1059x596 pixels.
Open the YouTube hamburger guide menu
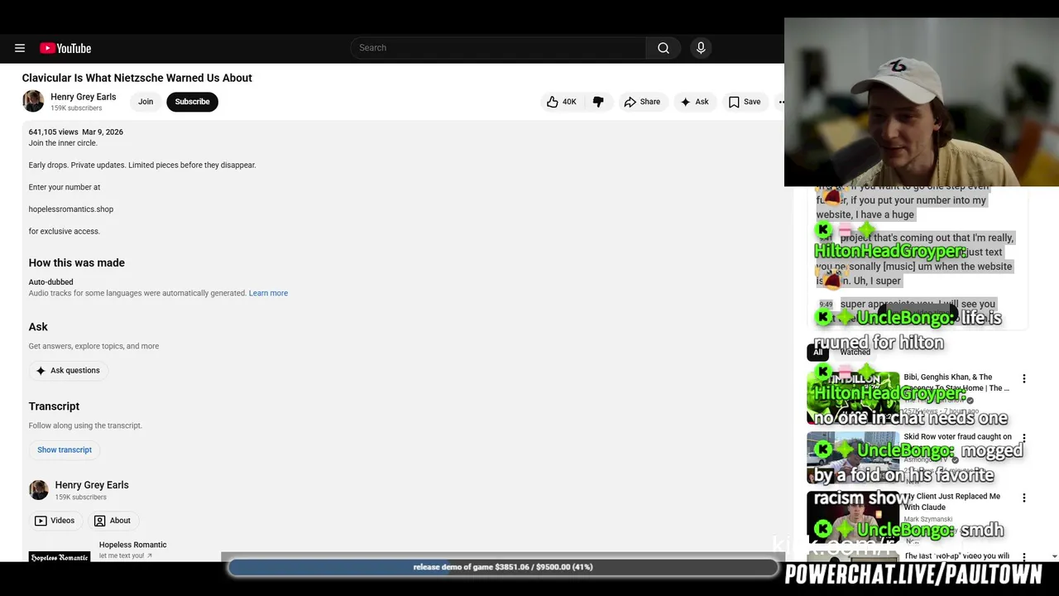click(x=20, y=48)
